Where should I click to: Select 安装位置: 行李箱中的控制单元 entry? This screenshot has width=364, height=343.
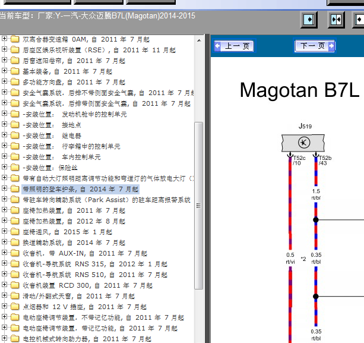71,146
